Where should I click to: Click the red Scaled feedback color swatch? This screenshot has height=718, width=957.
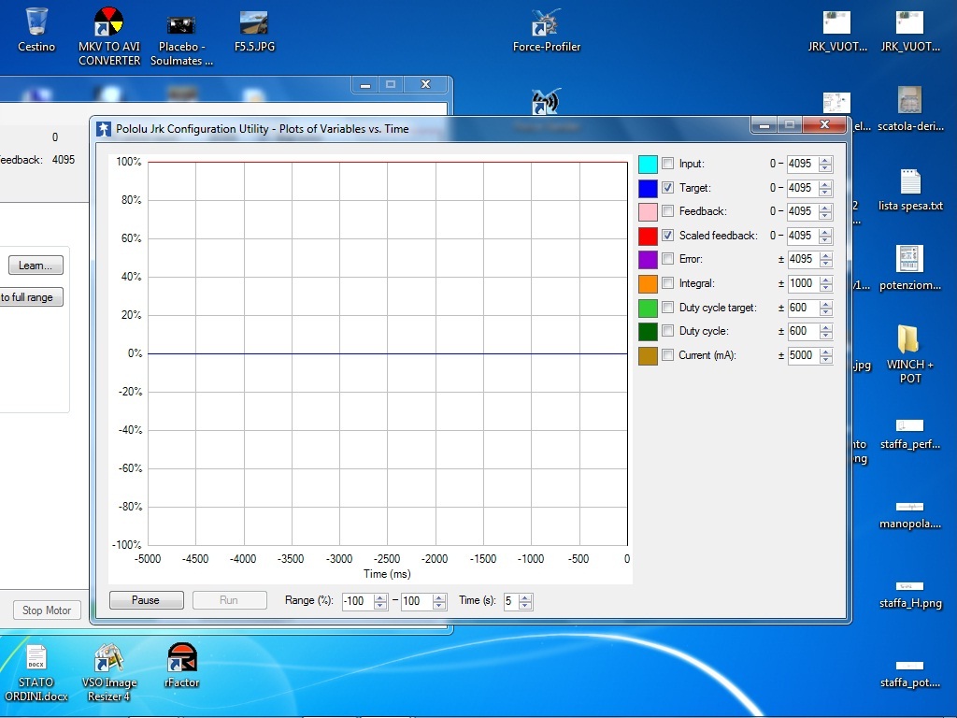pyautogui.click(x=648, y=236)
